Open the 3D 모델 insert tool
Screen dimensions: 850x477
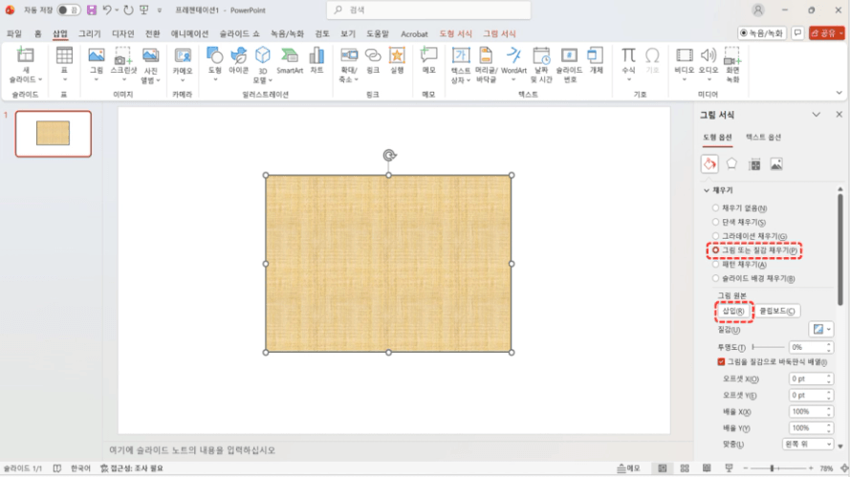[263, 64]
